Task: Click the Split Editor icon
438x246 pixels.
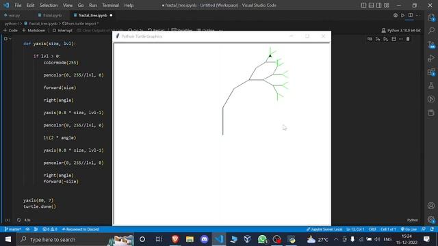Action: (x=411, y=15)
